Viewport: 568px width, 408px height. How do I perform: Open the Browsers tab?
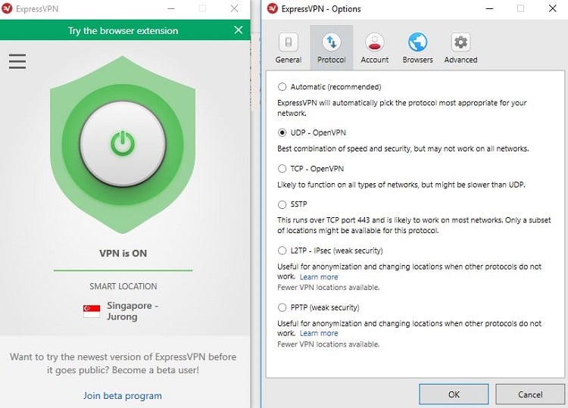coord(417,48)
